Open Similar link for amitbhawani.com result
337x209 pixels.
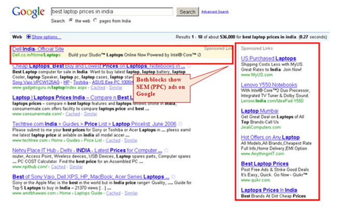131,193
